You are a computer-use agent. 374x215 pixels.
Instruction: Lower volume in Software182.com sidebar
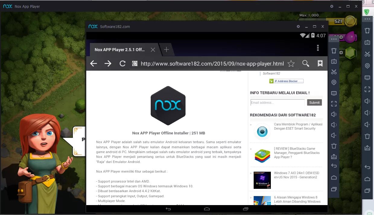click(334, 125)
